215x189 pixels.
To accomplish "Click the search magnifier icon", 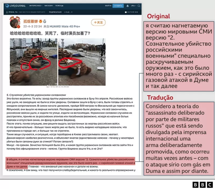I will pos(138,6).
